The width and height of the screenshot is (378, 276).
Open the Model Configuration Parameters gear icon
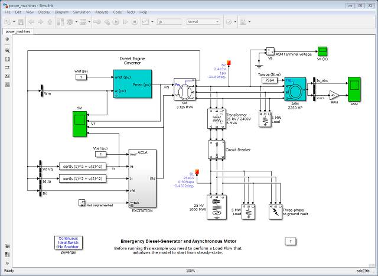[x=70, y=22]
